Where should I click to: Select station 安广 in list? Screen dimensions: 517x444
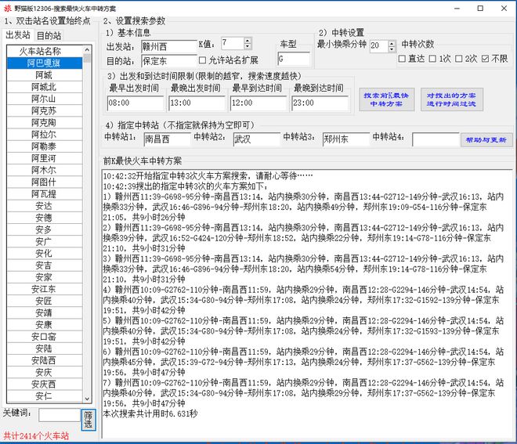pyautogui.click(x=45, y=242)
